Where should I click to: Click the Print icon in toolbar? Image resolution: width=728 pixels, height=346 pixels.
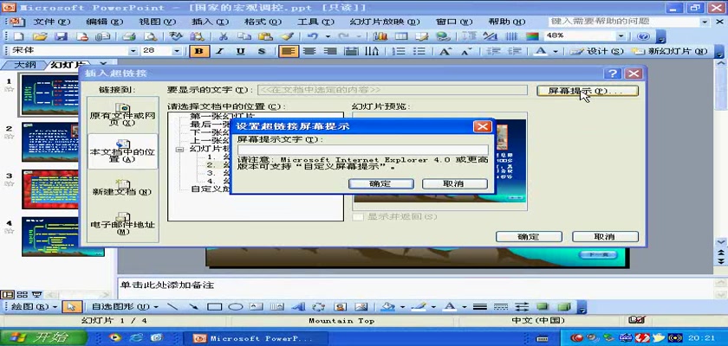tap(129, 36)
